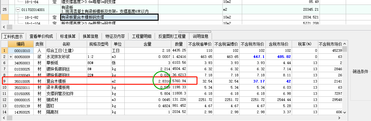Viewport: 371px width, 121px height.
Task: Select row number 25 header
Action: click(5, 10)
